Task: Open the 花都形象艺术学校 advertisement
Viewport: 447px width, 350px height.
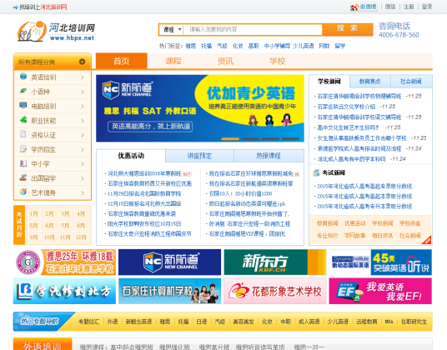Action: click(275, 291)
